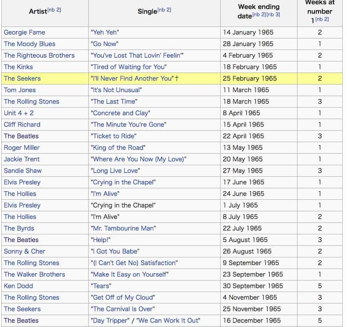Image resolution: width=347 pixels, height=327 pixels.
Task: Open the Roger Miller link
Action: click(x=22, y=148)
